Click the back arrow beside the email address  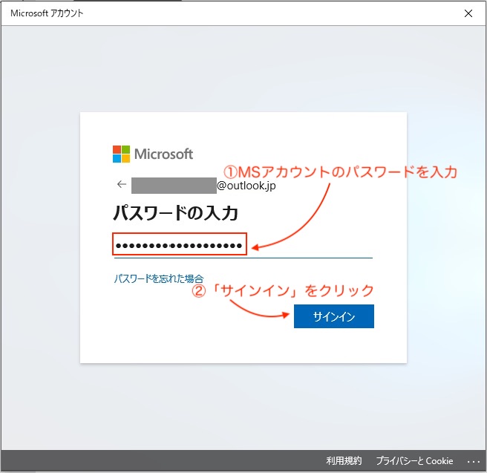tap(122, 184)
